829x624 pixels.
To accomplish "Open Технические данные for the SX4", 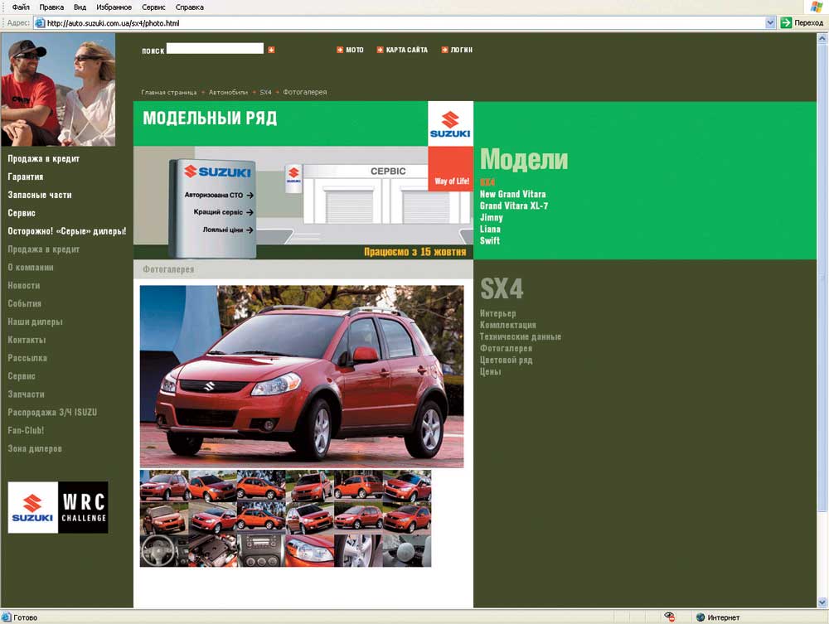I will (x=520, y=337).
